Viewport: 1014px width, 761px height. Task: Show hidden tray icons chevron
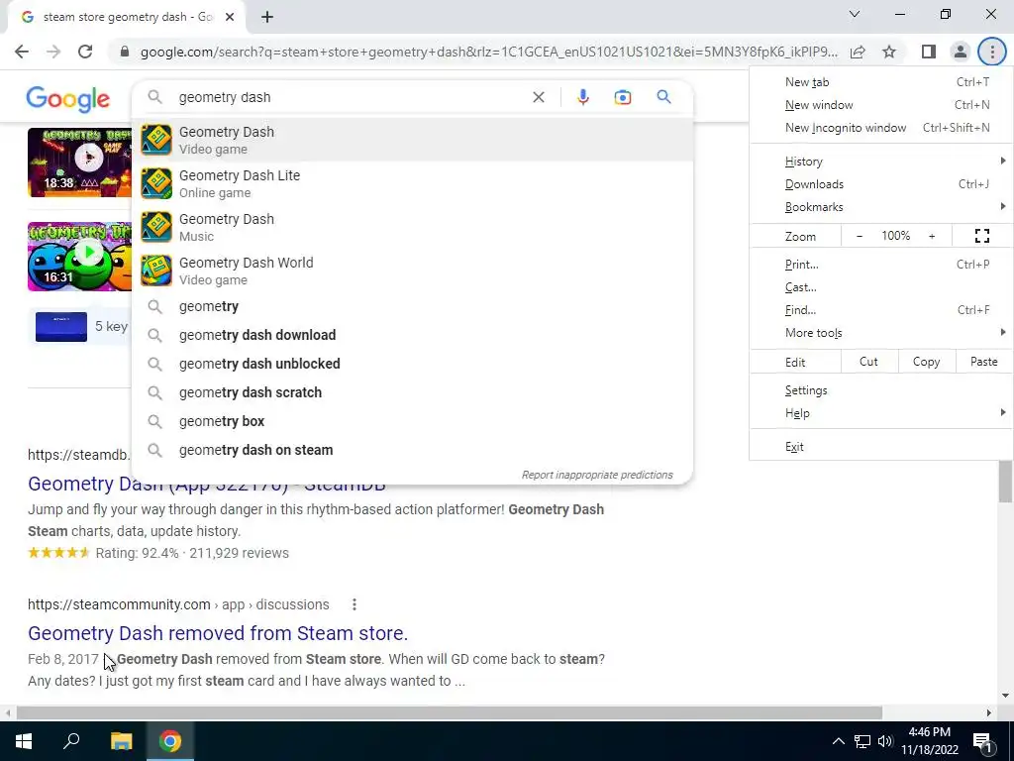838,741
